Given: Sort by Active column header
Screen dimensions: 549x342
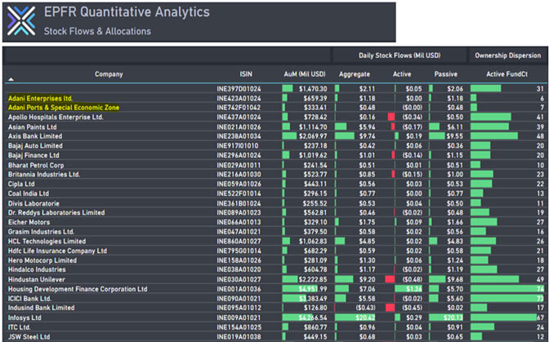Looking at the screenshot, I should (x=402, y=74).
